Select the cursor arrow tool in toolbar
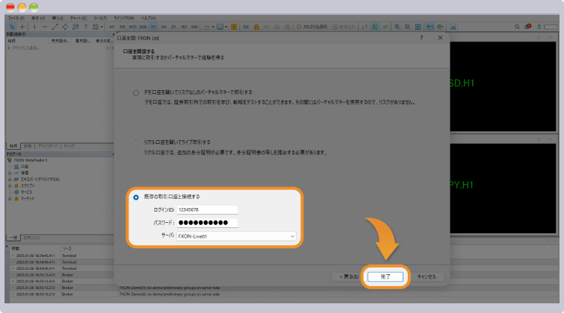The image size is (564, 313). point(12,27)
